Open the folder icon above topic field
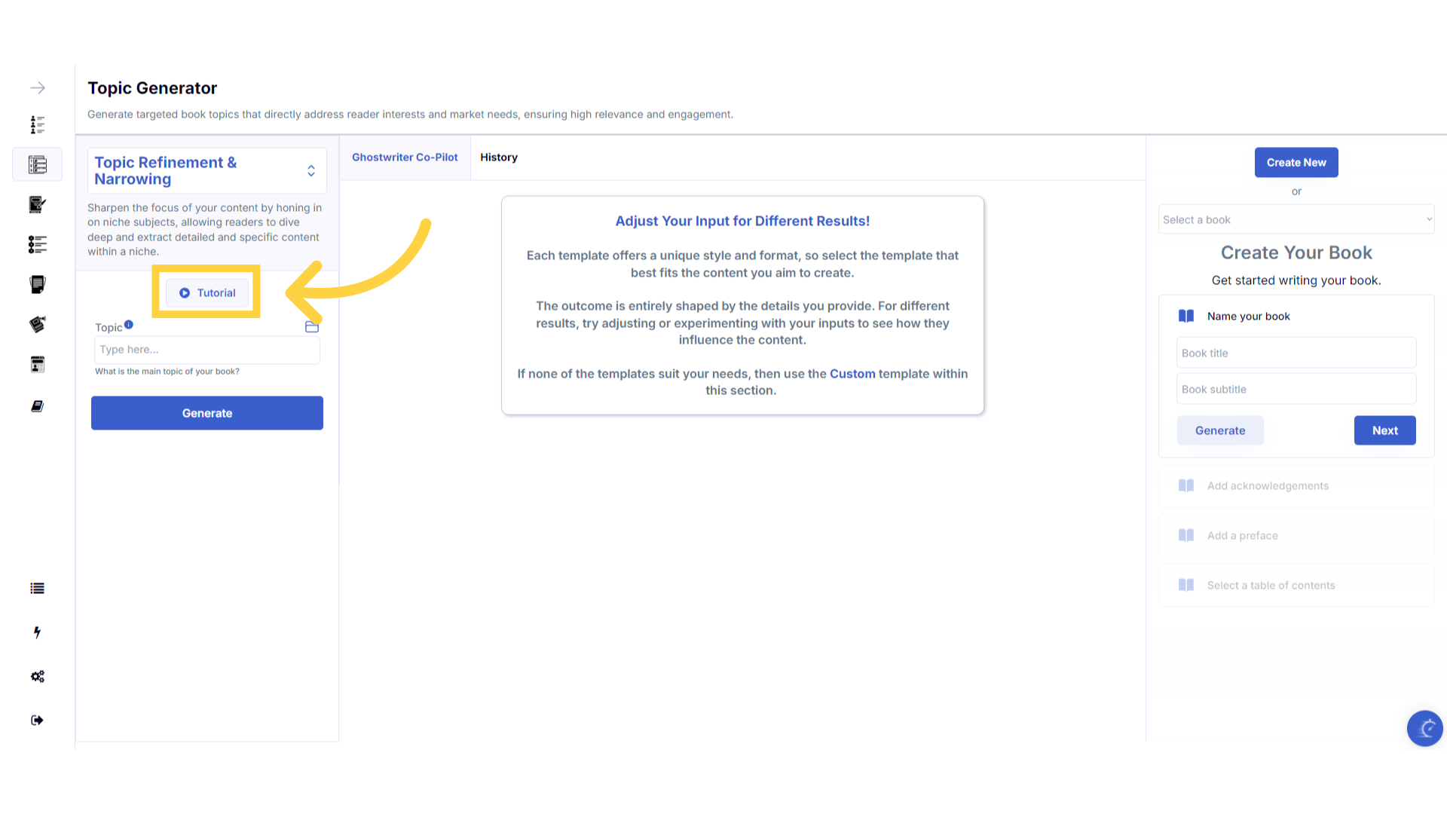1447x814 pixels. coord(312,326)
